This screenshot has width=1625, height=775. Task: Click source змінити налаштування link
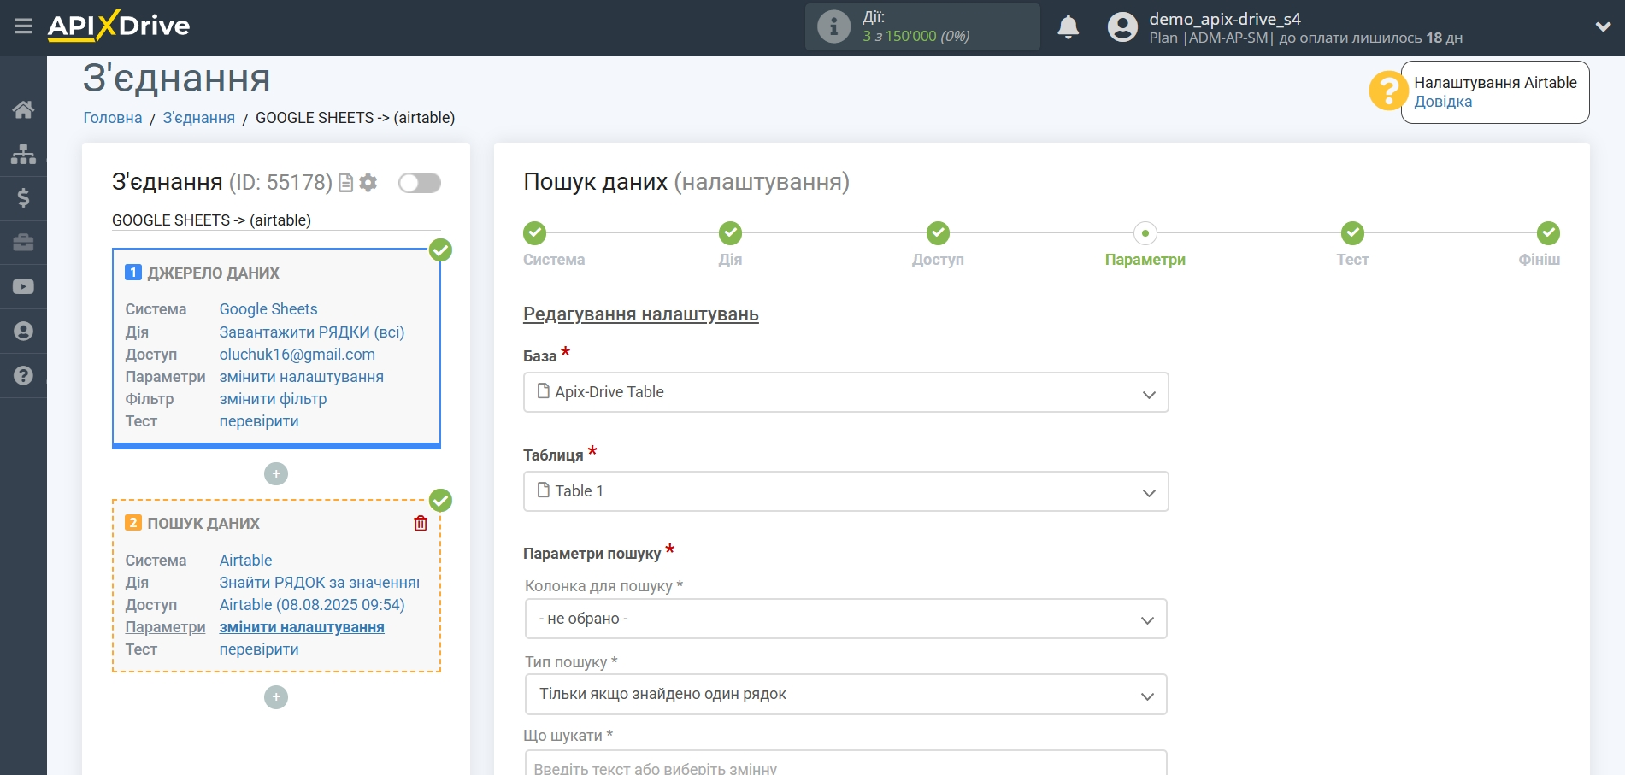[x=302, y=377]
